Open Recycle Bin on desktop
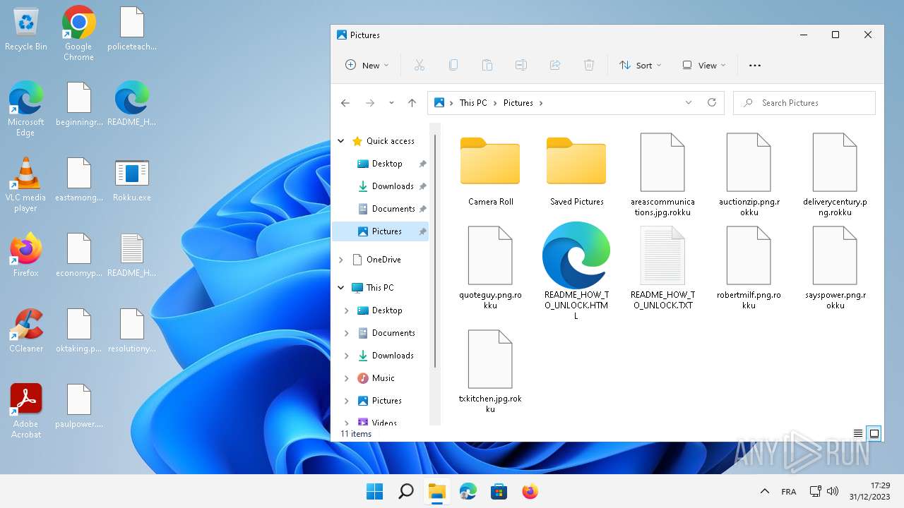904x508 pixels. [26, 30]
